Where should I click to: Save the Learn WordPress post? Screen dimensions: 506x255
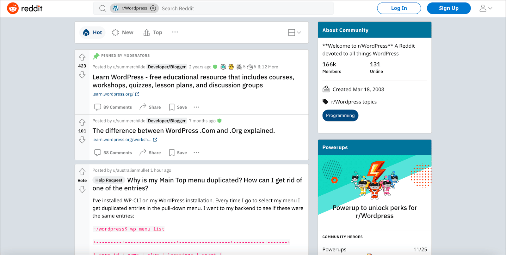click(178, 107)
